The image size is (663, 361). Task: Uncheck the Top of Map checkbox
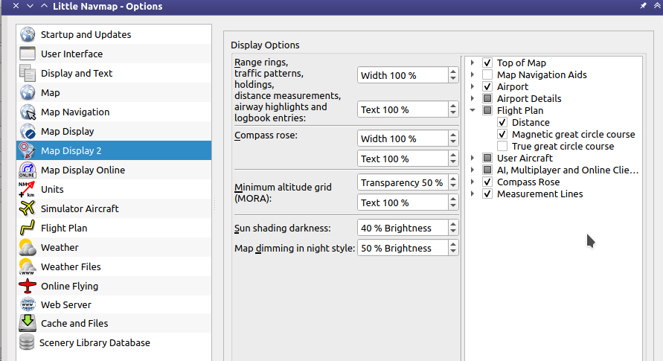click(x=487, y=63)
